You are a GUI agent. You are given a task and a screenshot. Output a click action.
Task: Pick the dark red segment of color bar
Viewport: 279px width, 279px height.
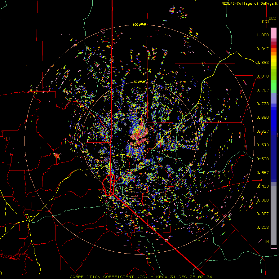click(274, 46)
